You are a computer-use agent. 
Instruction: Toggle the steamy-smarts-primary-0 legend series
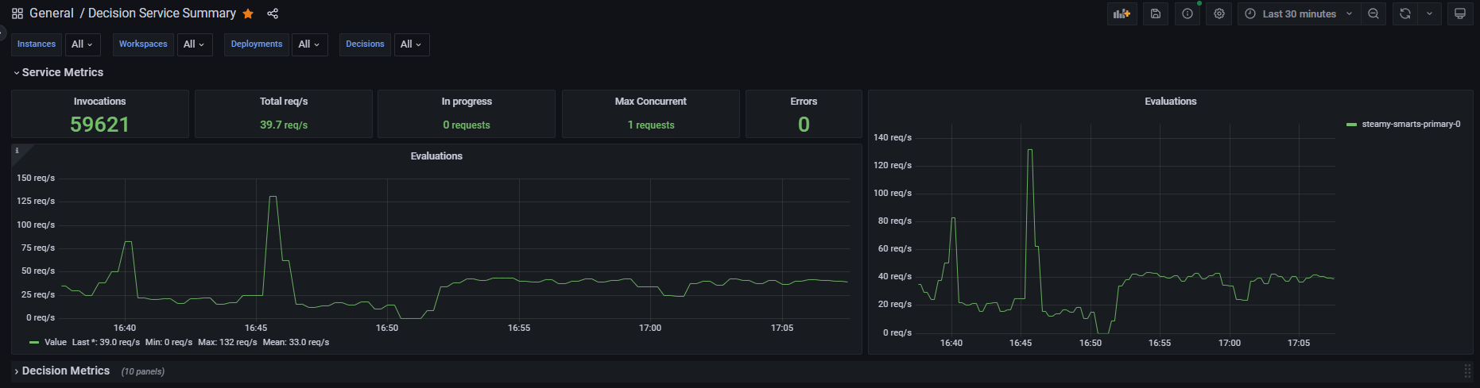1410,124
